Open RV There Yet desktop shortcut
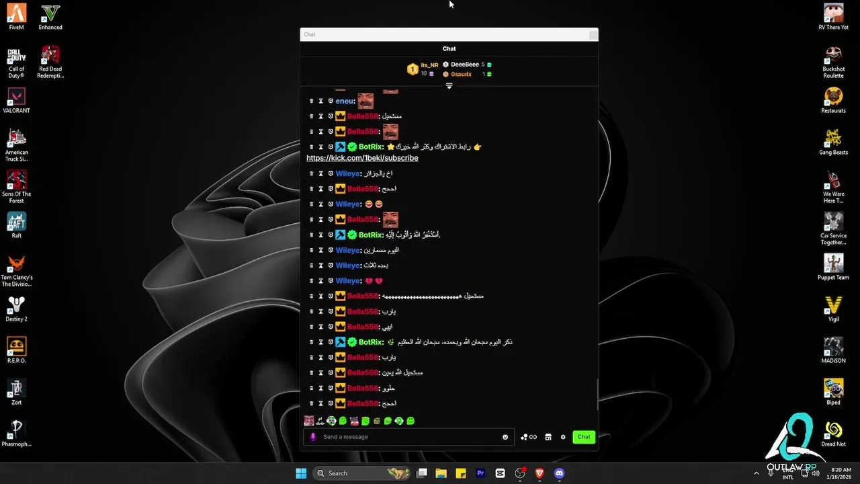 [x=834, y=17]
